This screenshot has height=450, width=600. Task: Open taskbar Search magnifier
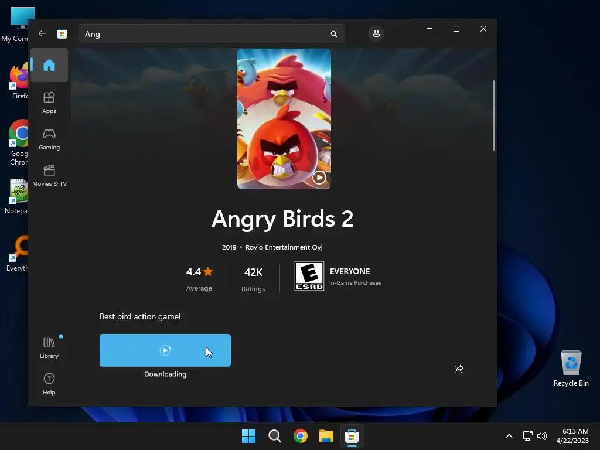pos(274,436)
